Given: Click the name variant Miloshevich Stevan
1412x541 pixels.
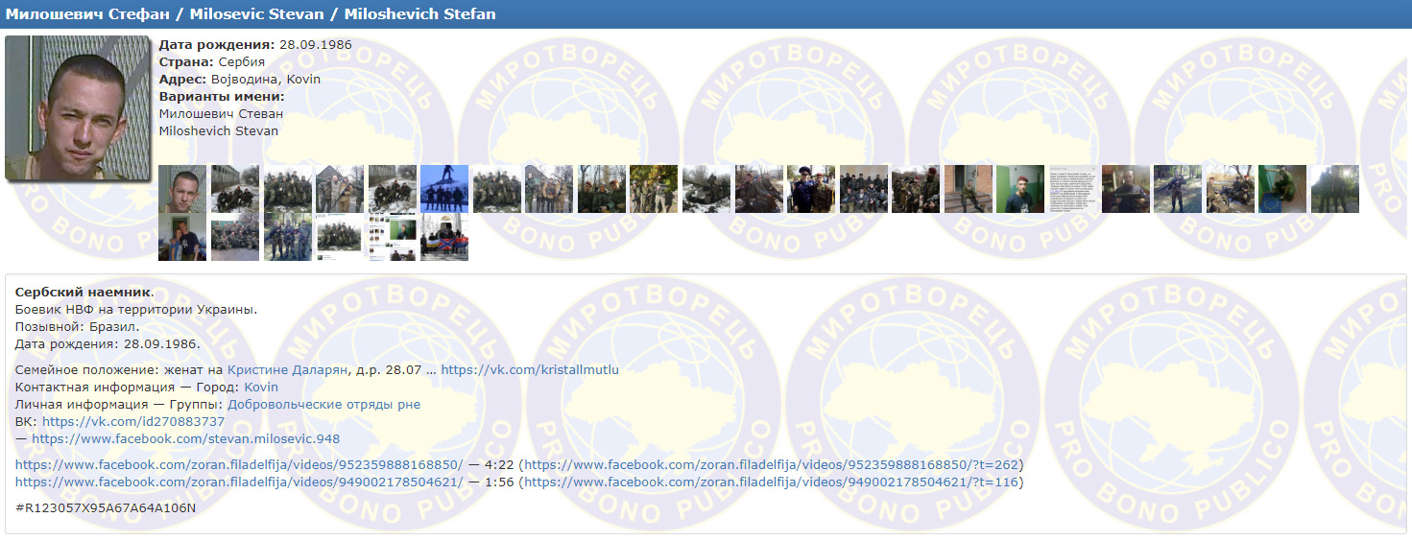Looking at the screenshot, I should coord(218,130).
